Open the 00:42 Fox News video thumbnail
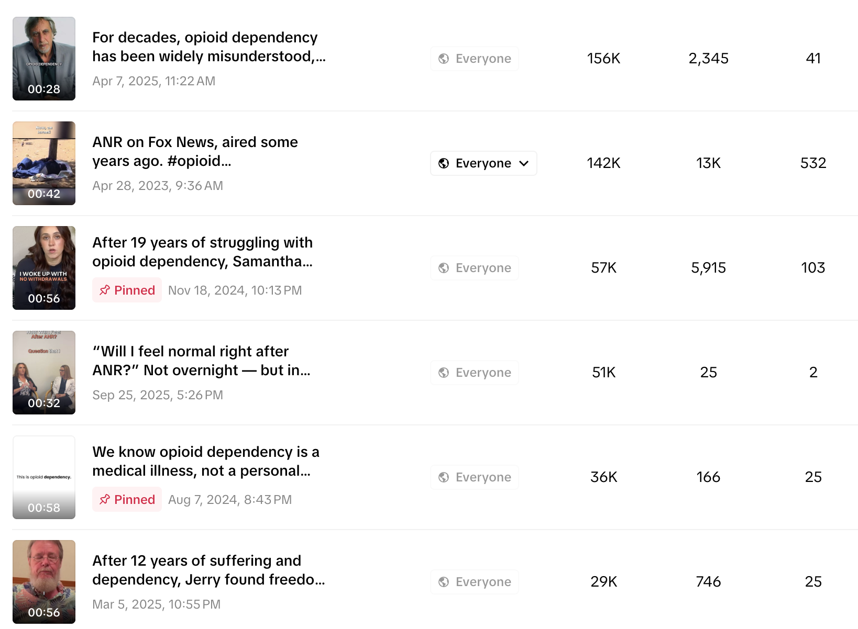The width and height of the screenshot is (858, 629). [x=44, y=163]
